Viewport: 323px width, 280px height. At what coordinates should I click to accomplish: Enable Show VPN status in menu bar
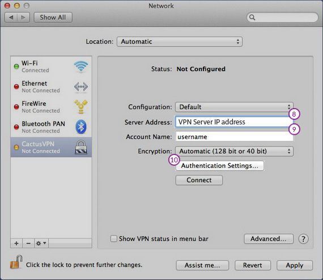114,239
